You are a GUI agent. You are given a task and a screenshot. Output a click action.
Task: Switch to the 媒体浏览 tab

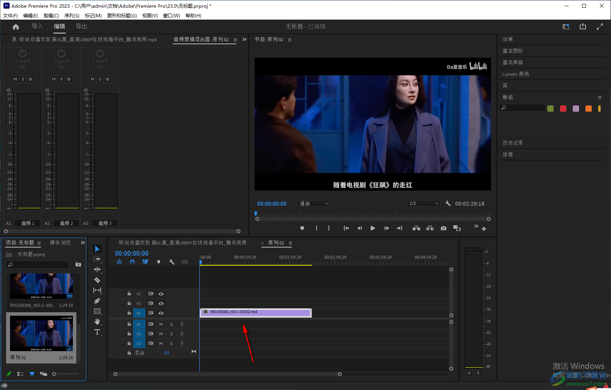click(x=60, y=243)
